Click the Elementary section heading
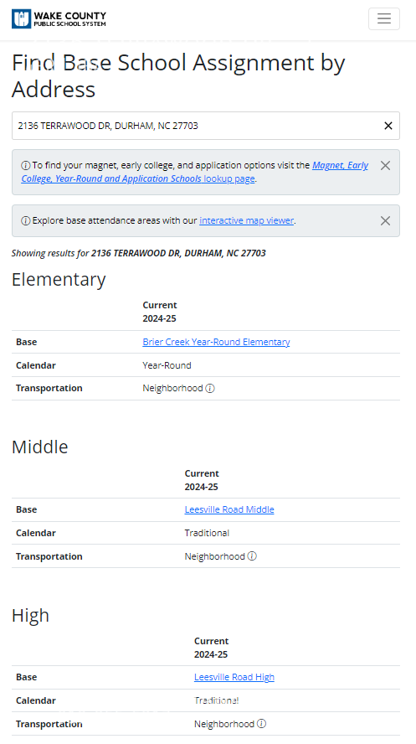The height and width of the screenshot is (744, 416). coord(59,280)
